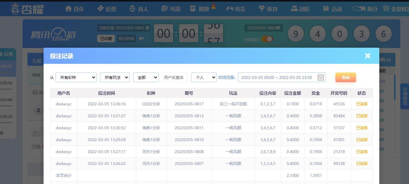The image size is (409, 184).
Task: Mute sound with the speaker icon
Action: (141, 39)
